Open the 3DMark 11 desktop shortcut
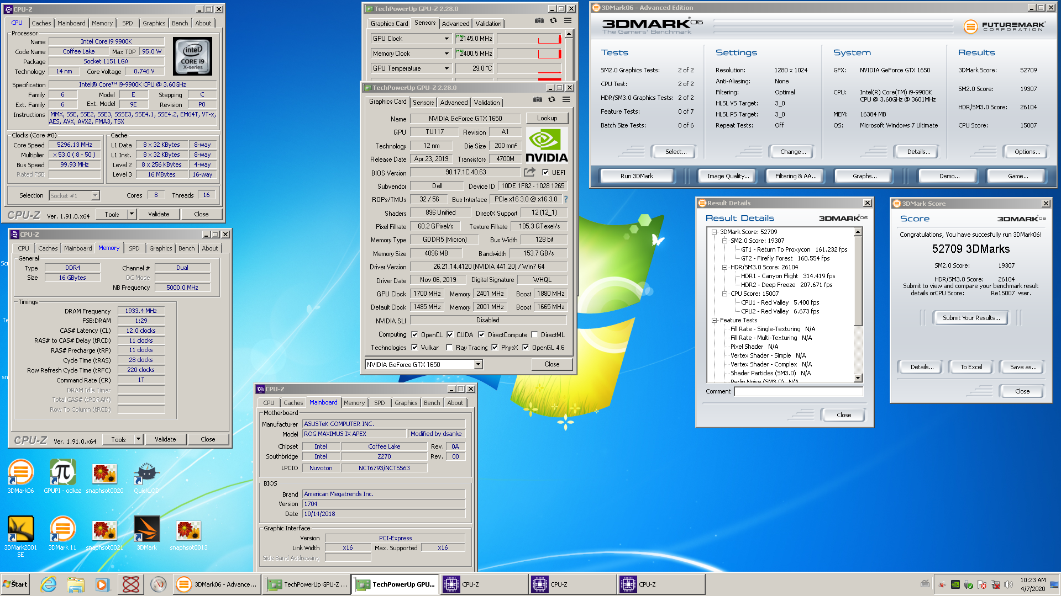 tap(62, 533)
